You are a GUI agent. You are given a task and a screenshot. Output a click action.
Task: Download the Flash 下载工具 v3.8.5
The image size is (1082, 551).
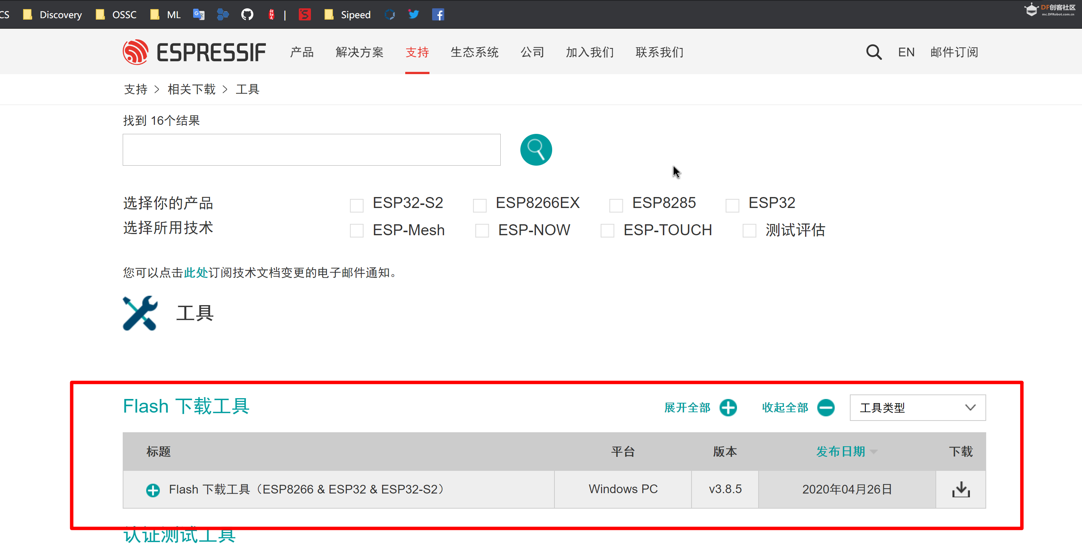(x=960, y=489)
